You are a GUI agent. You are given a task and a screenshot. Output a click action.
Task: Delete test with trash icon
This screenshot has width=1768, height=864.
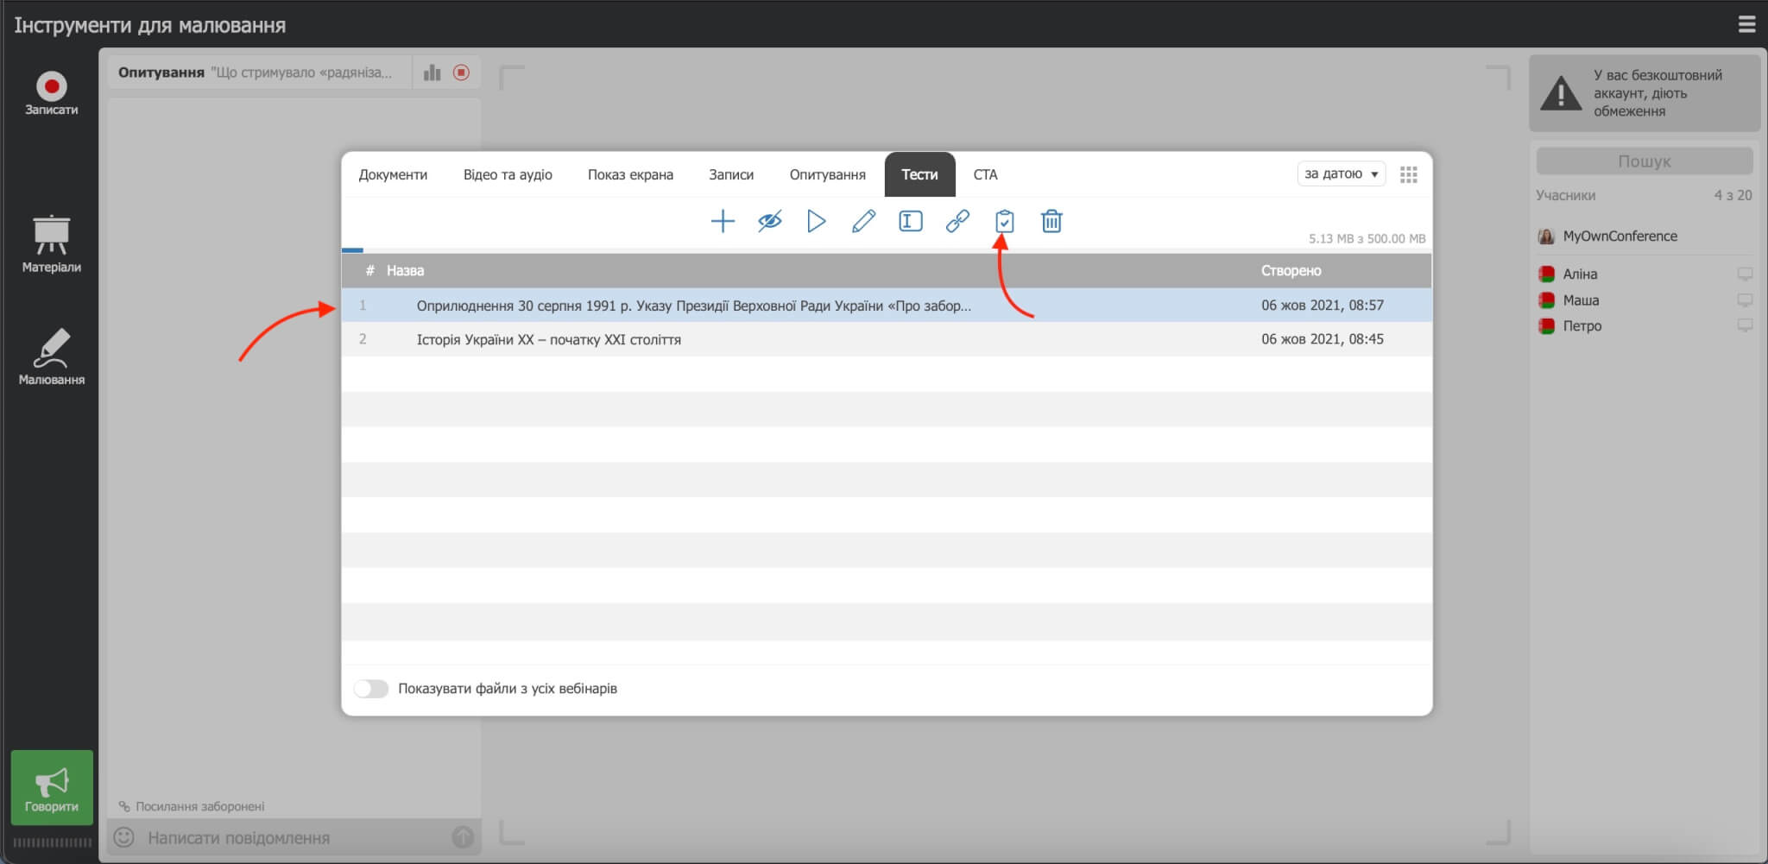coord(1051,222)
